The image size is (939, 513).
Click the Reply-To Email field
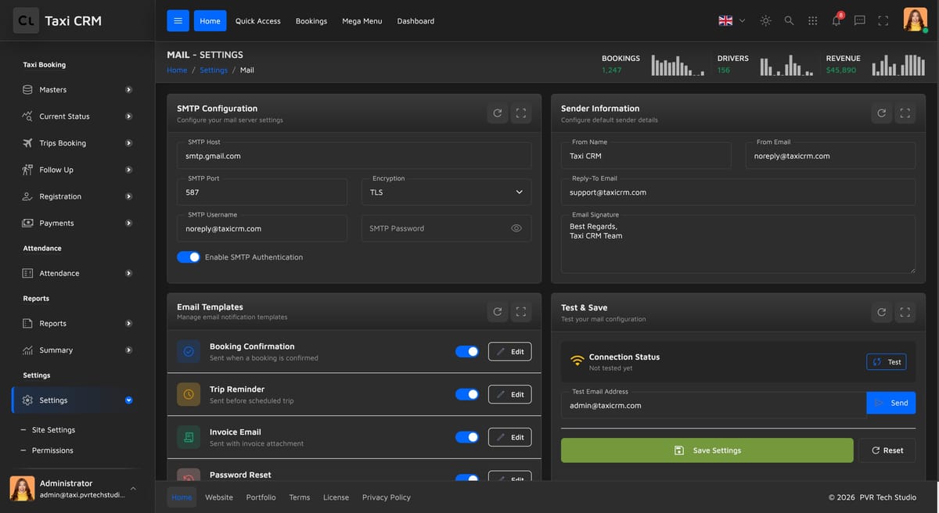click(738, 192)
